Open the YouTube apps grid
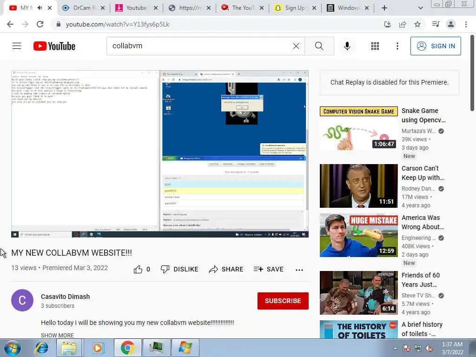476x357 pixels. (x=375, y=46)
